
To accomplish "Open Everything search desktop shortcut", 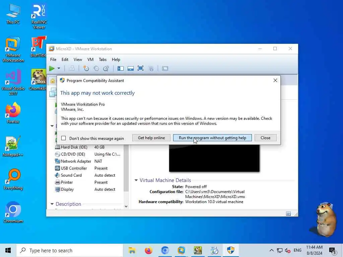I will (x=13, y=179).
